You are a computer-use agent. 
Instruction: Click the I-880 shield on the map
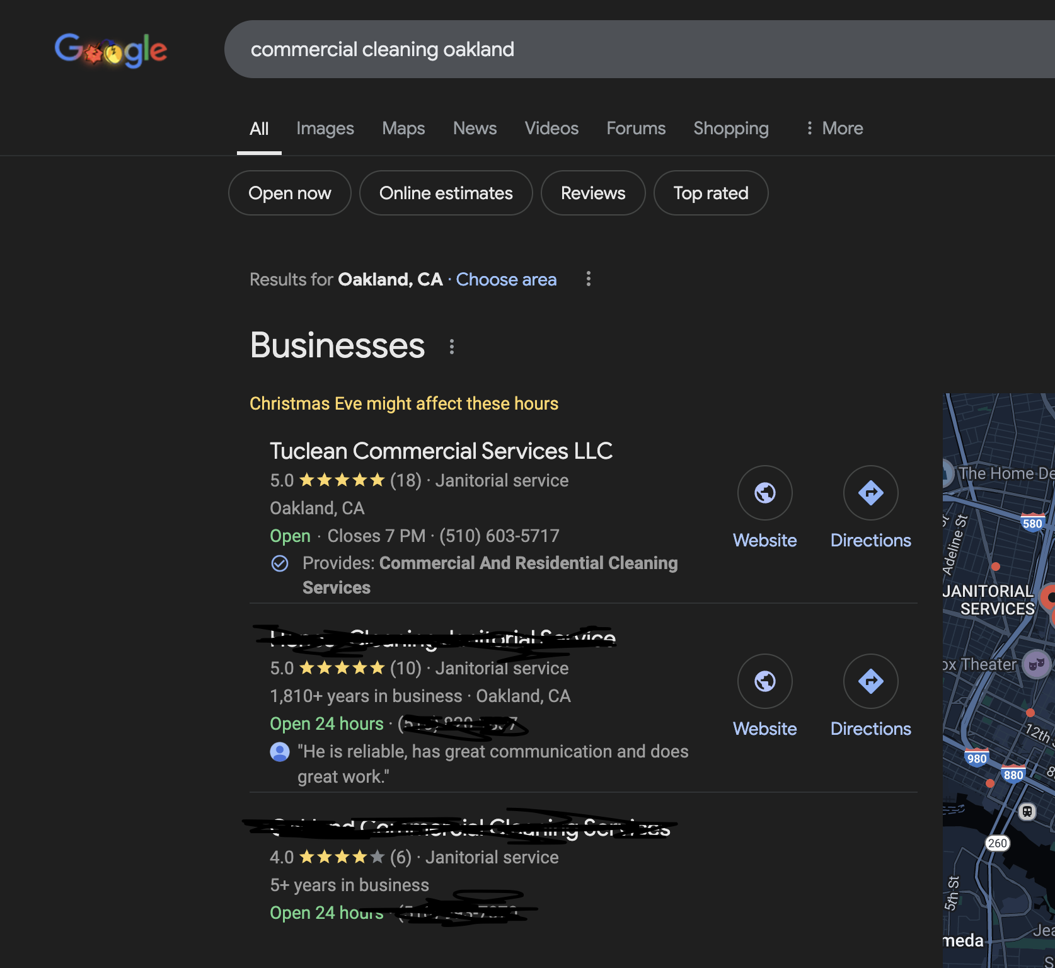point(1013,774)
